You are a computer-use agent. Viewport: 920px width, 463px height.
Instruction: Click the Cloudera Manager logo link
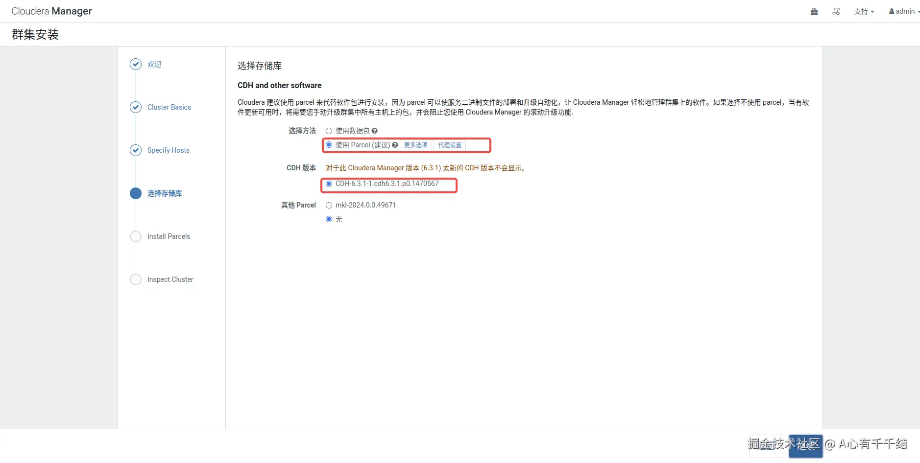click(x=51, y=11)
